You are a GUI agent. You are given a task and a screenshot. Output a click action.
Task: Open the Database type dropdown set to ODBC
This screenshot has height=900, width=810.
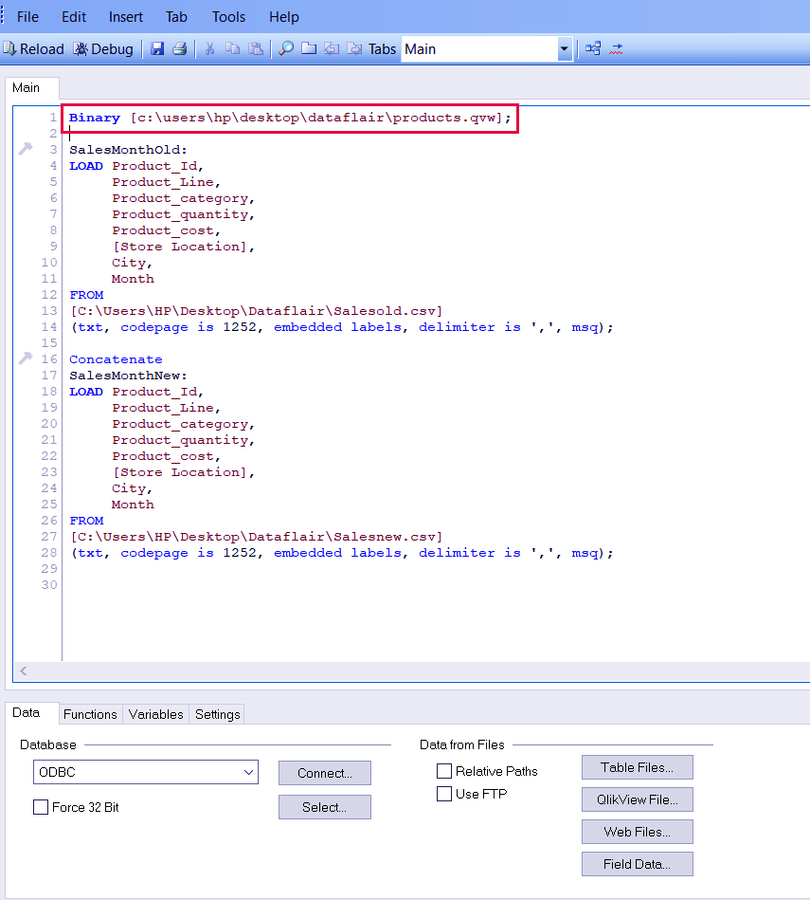(248, 772)
